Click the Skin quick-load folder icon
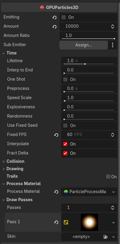The image size is (120, 244). coord(106,237)
